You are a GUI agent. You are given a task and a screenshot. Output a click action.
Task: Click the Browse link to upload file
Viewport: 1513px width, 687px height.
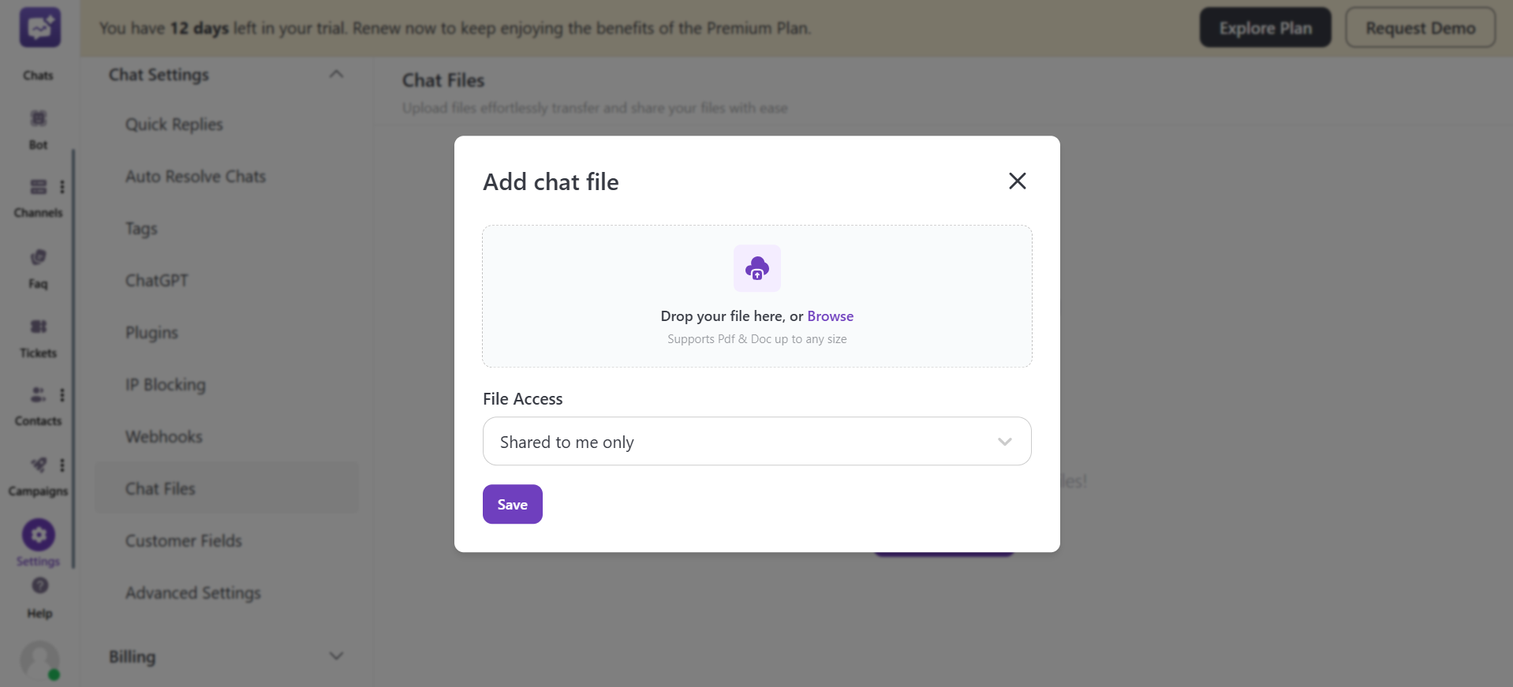click(x=830, y=315)
